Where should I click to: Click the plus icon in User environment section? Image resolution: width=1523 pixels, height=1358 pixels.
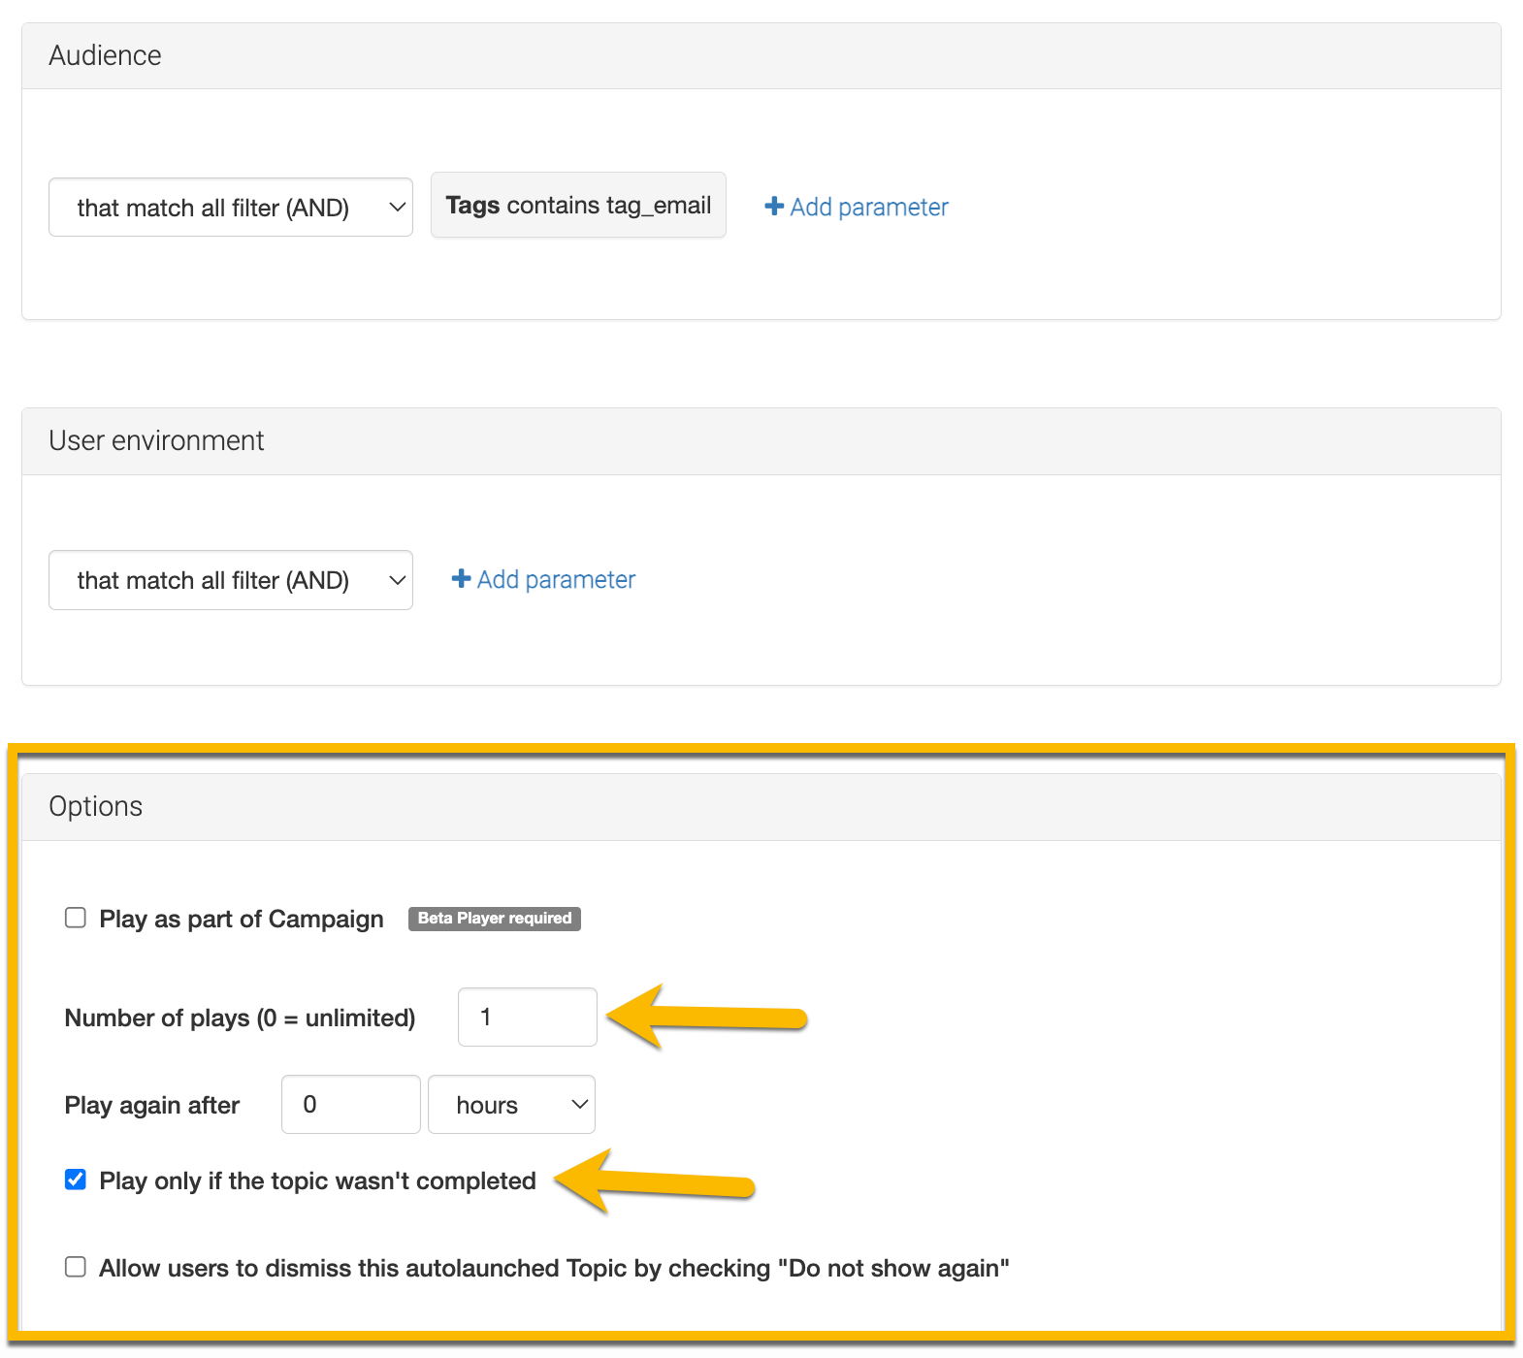tap(461, 579)
